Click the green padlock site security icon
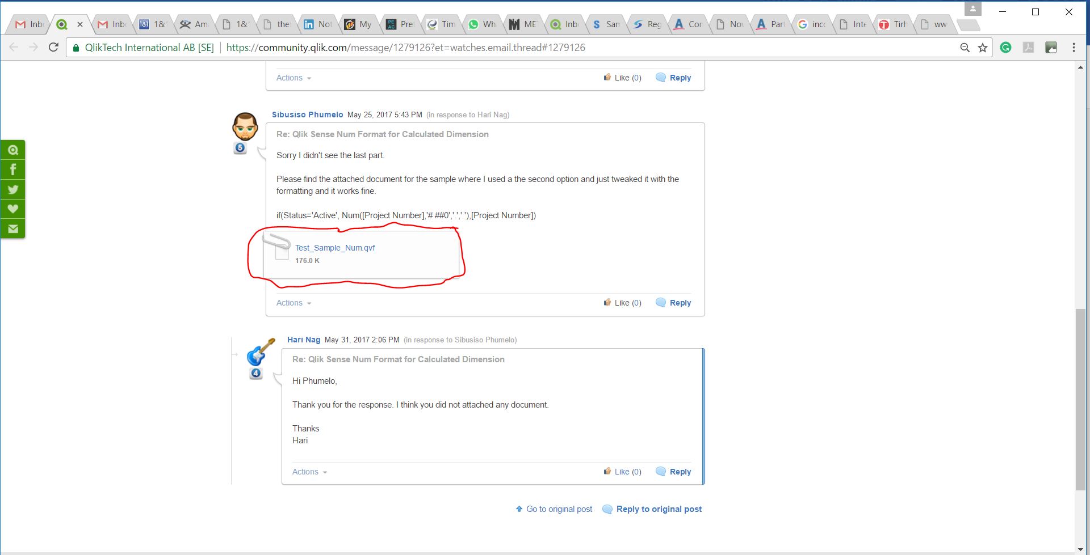Viewport: 1090px width, 555px height. point(76,48)
